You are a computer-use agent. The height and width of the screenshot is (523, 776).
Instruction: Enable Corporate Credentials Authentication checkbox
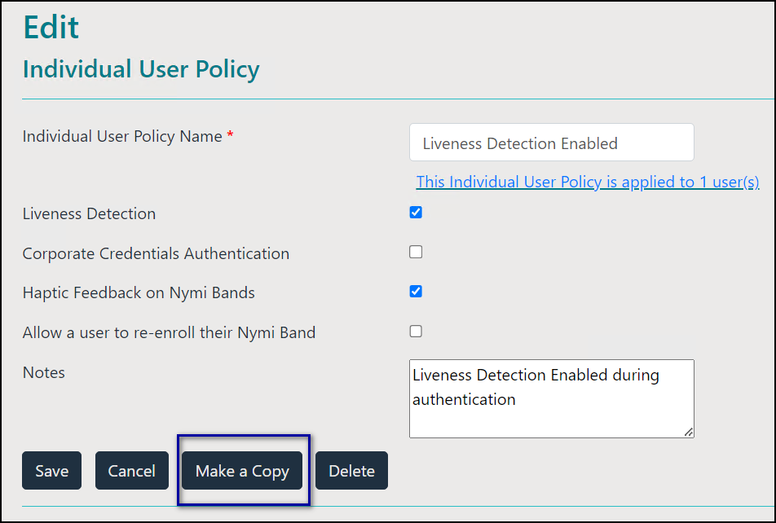pyautogui.click(x=416, y=252)
